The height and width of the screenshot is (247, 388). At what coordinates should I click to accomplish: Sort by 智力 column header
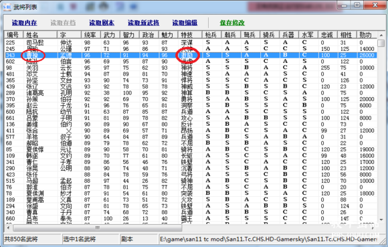(130, 35)
